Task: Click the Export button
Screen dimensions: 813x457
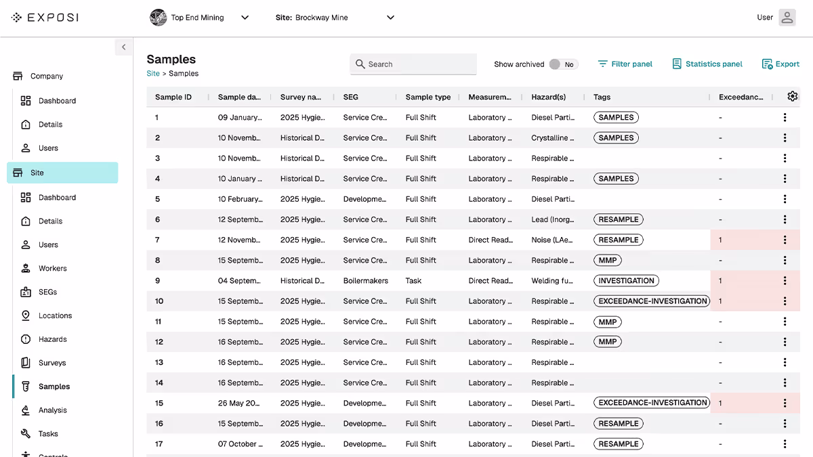Action: click(780, 64)
